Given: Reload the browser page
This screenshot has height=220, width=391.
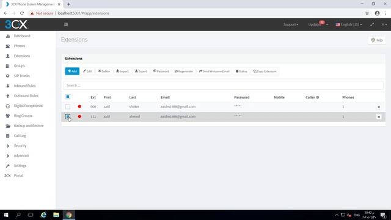Looking at the screenshot, I should (x=22, y=13).
